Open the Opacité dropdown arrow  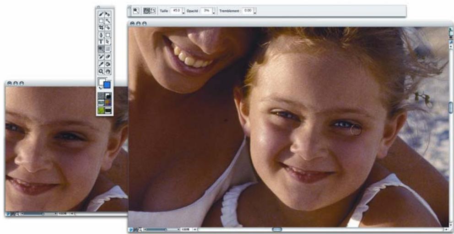[214, 12]
